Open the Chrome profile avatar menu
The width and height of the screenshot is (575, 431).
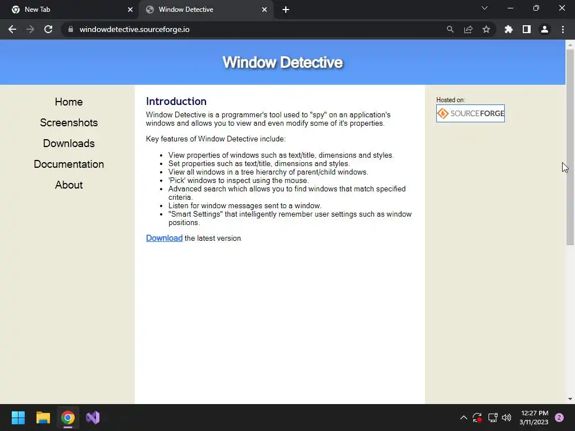(x=545, y=29)
